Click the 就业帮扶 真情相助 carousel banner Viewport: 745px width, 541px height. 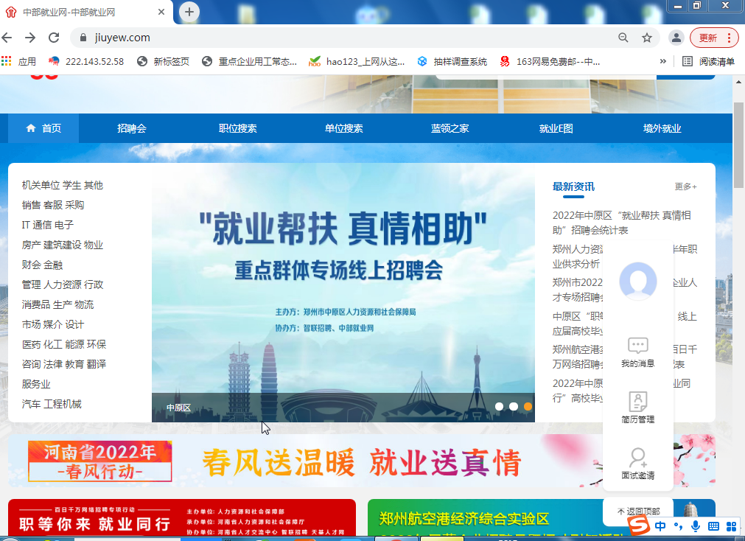tap(343, 293)
